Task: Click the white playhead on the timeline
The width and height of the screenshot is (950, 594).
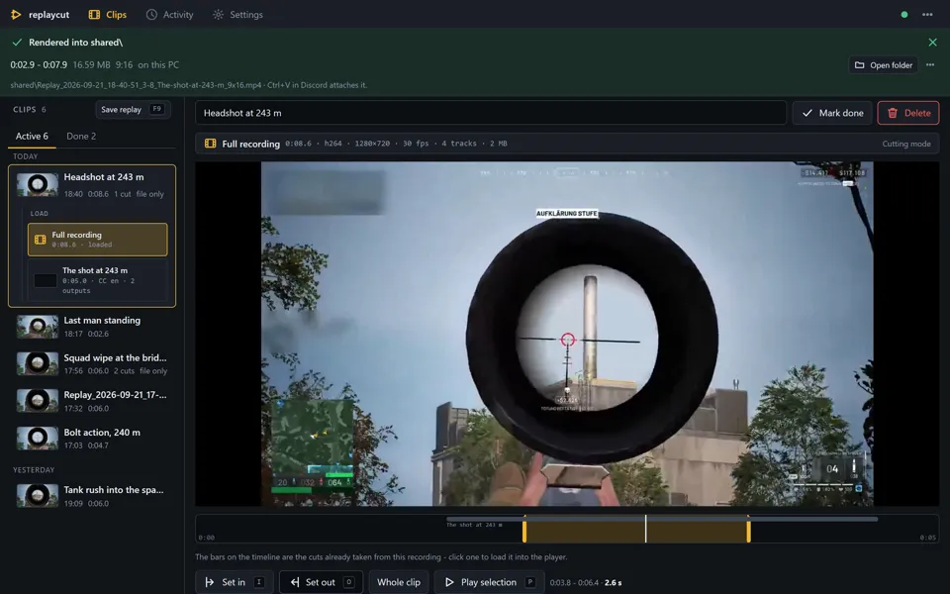Action: point(646,529)
